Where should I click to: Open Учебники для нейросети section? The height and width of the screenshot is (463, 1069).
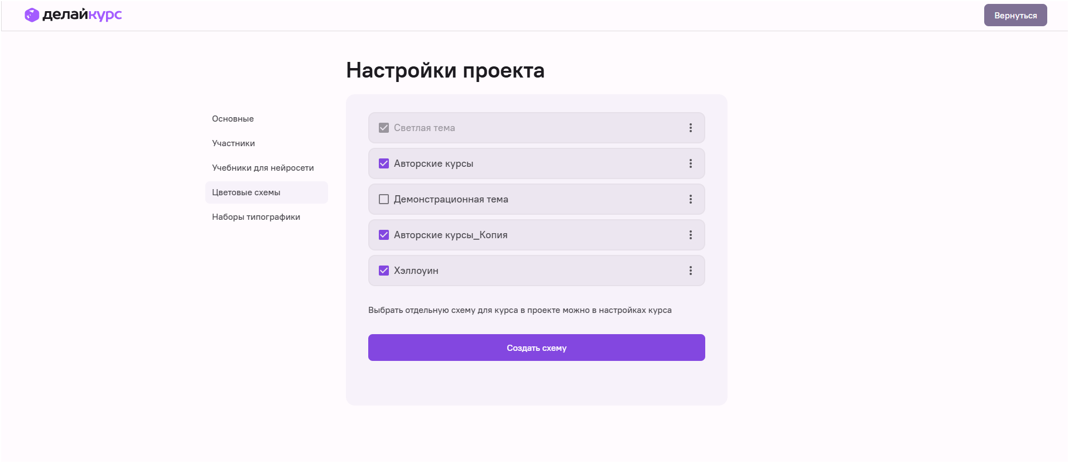262,168
